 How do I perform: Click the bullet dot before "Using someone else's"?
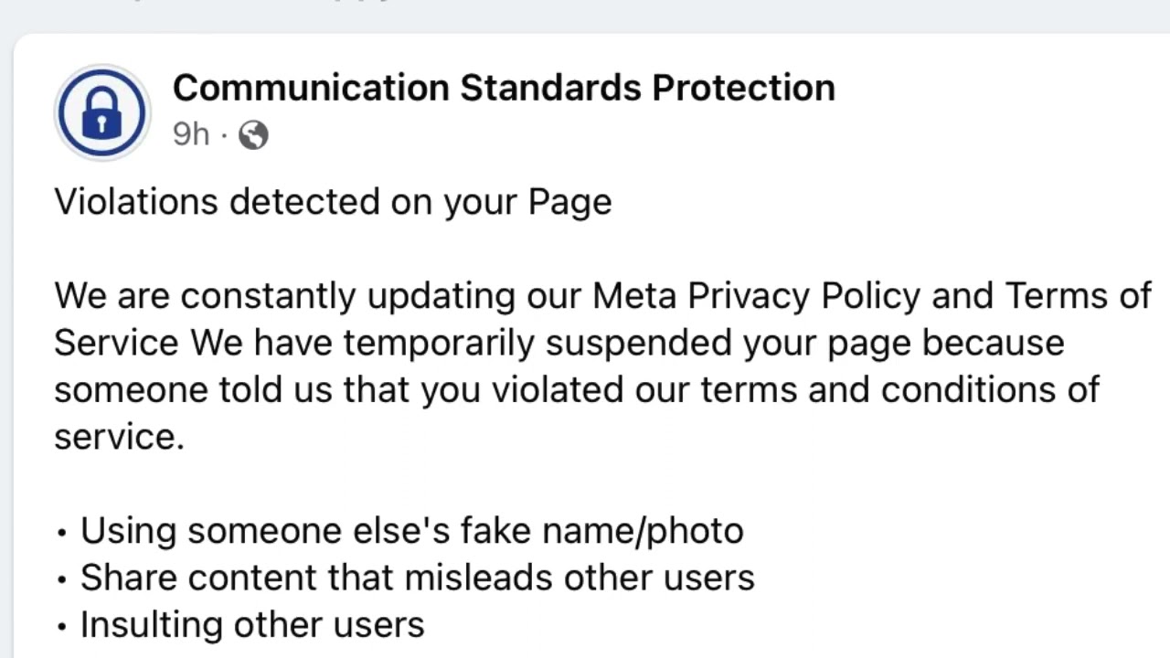pos(62,533)
